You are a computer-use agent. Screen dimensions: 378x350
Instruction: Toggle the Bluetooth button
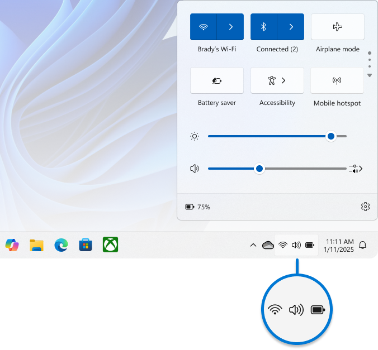coord(264,27)
